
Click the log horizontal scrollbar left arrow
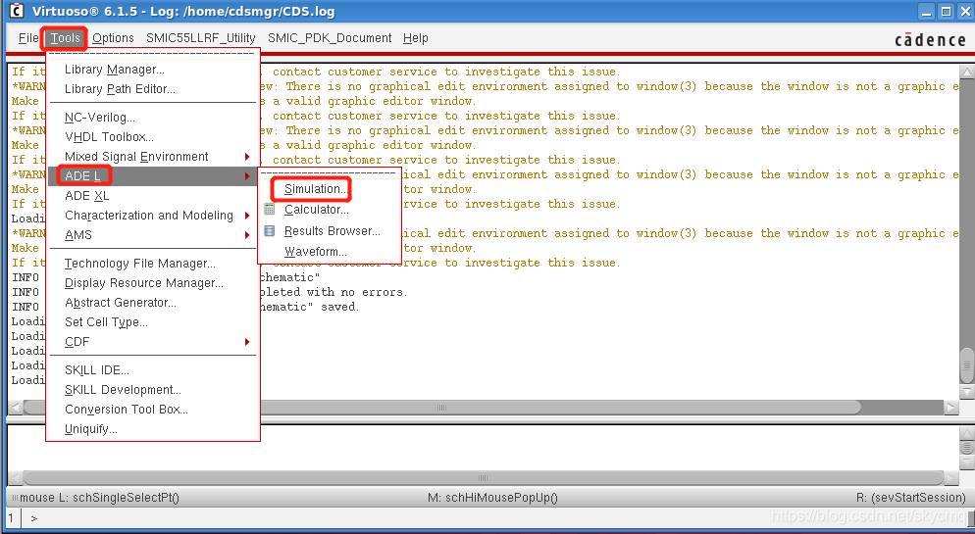16,408
